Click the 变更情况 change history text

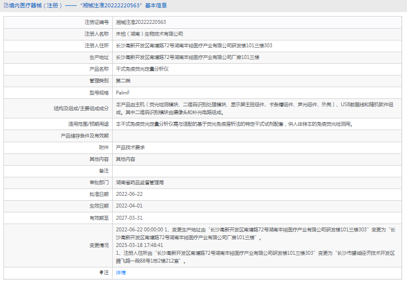click(256, 245)
